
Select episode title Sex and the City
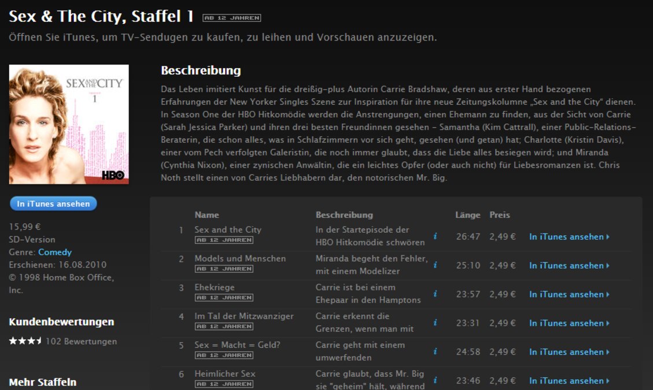tap(228, 230)
